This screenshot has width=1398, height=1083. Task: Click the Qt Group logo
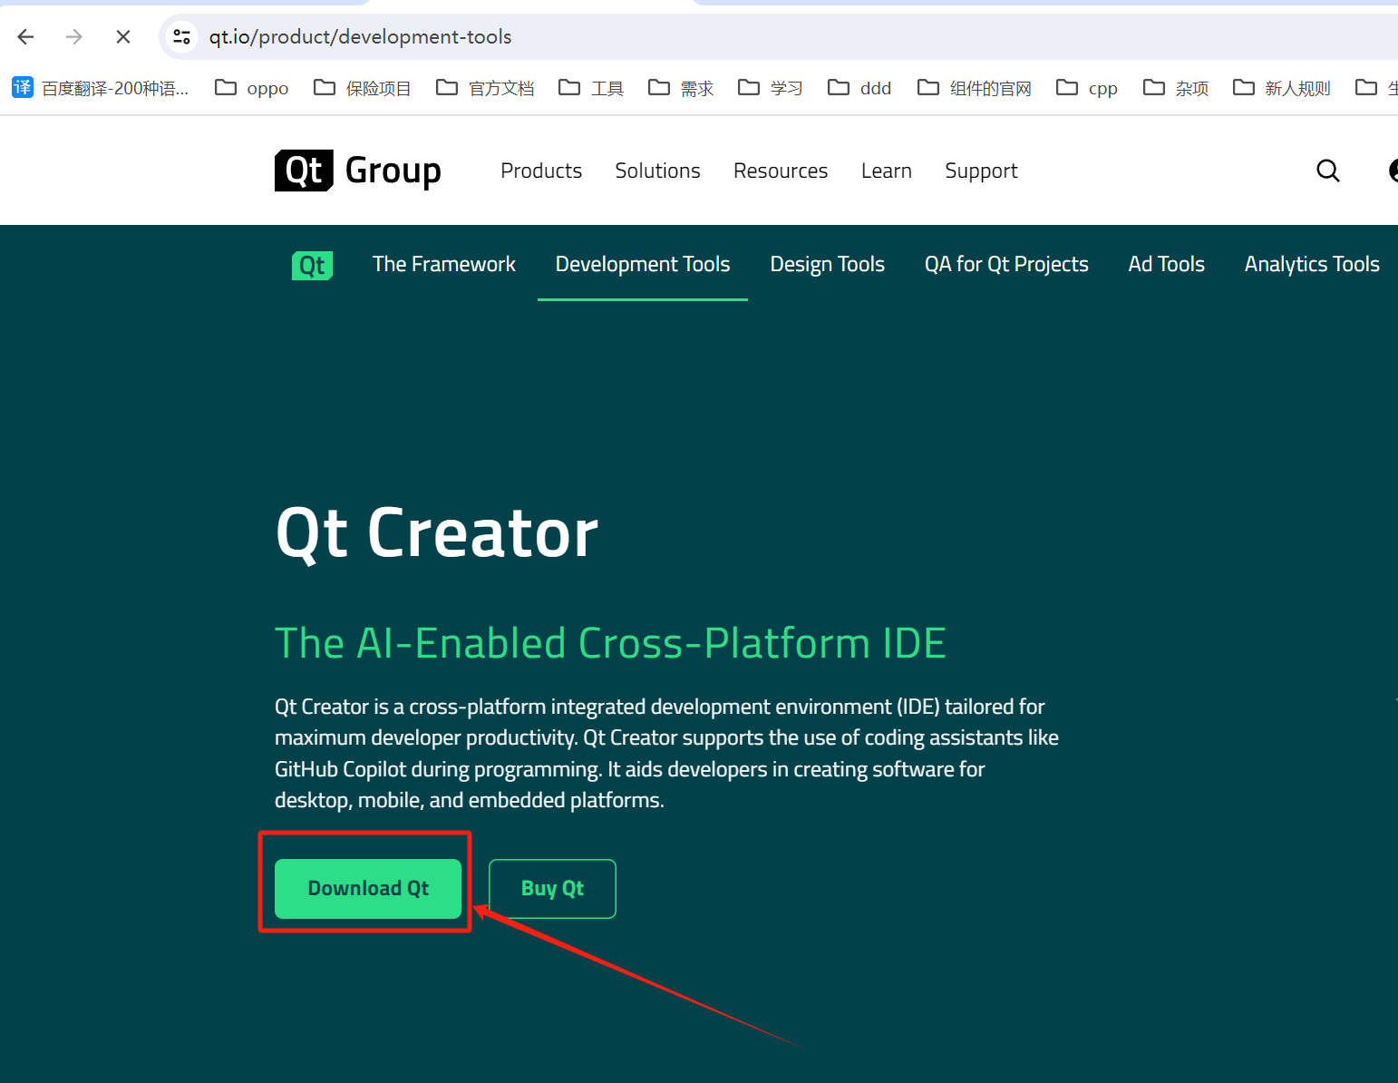tap(357, 171)
